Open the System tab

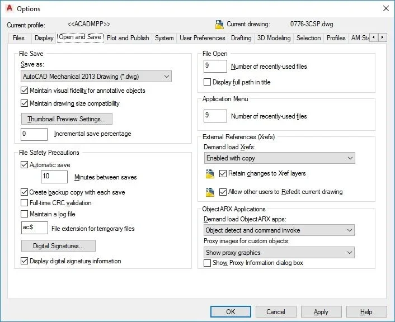164,38
